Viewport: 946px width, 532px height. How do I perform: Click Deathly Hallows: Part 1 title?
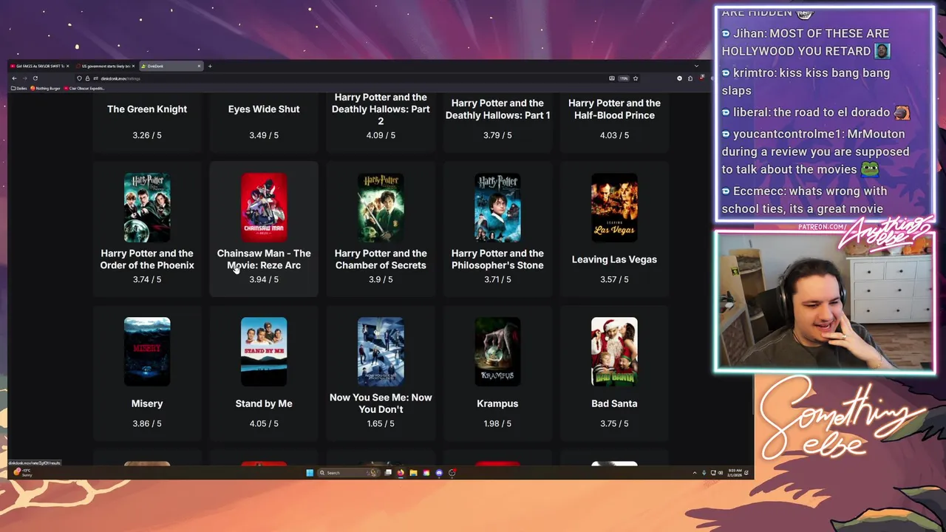tap(497, 109)
